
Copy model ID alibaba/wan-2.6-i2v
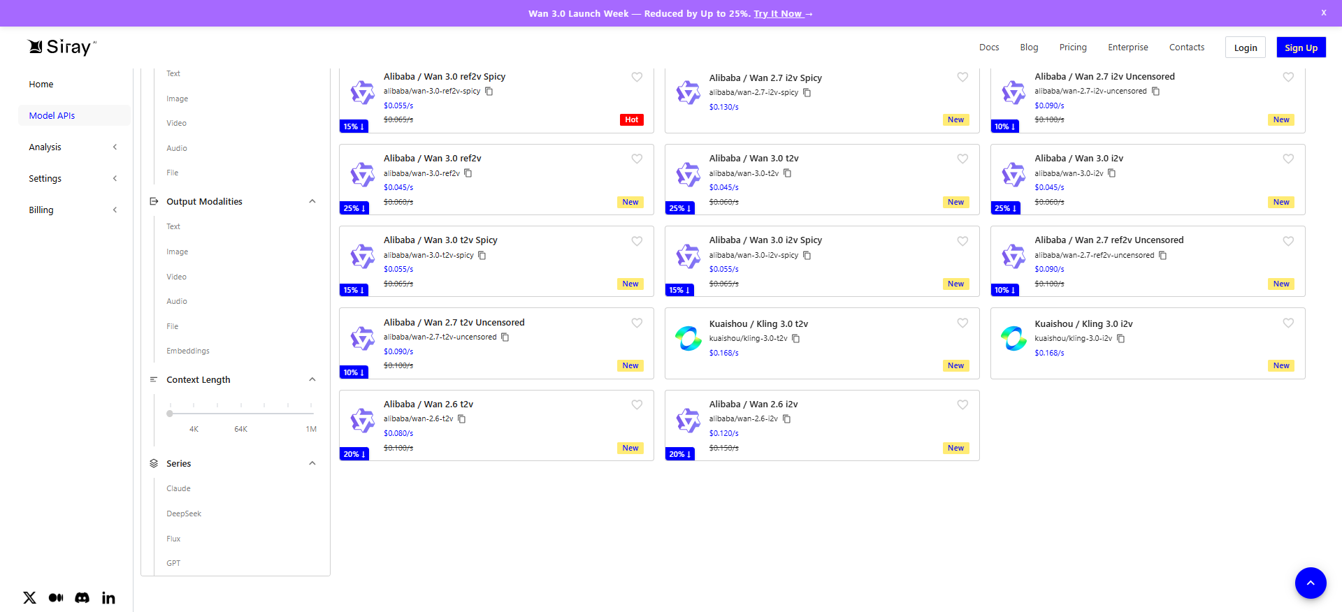[x=786, y=418]
